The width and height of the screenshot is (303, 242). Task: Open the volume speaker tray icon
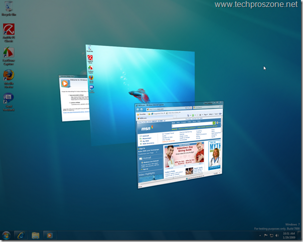(277, 235)
